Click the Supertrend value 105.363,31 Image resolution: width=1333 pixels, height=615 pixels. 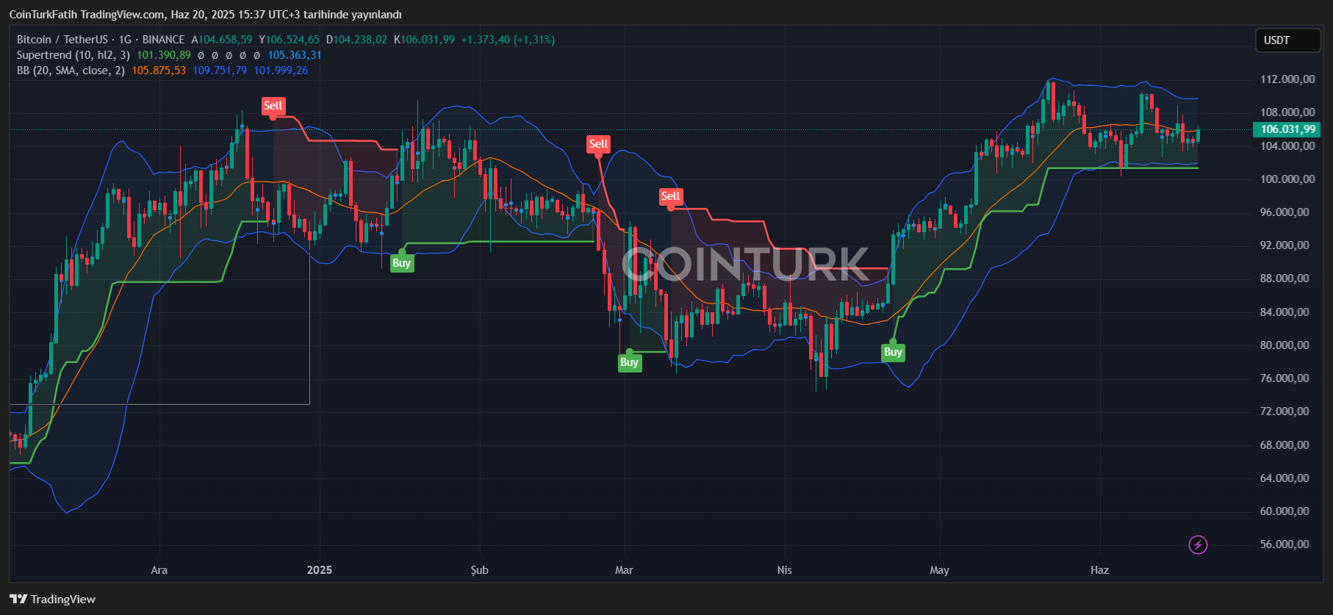[x=295, y=55]
